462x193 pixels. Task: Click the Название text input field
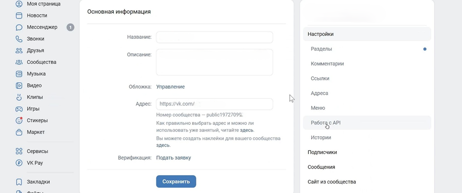[x=214, y=37]
